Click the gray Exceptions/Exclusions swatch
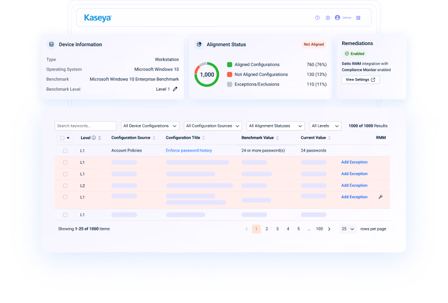Image resolution: width=448 pixels, height=303 pixels. click(x=230, y=84)
